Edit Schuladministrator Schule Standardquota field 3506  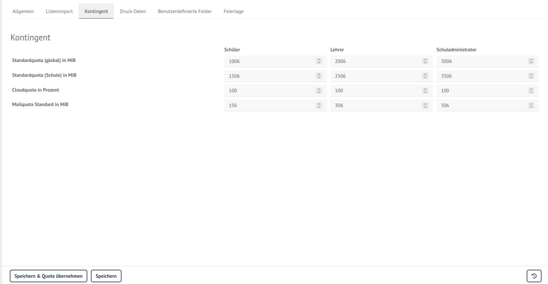[487, 76]
